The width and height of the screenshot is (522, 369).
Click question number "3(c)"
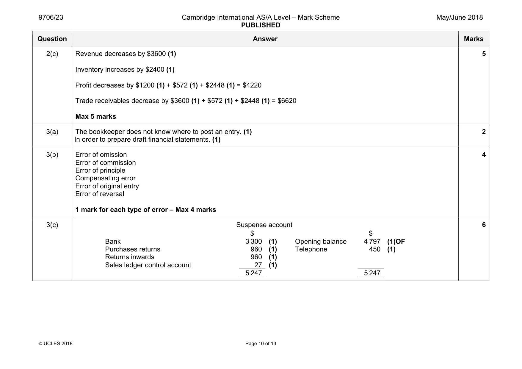[52, 225]
